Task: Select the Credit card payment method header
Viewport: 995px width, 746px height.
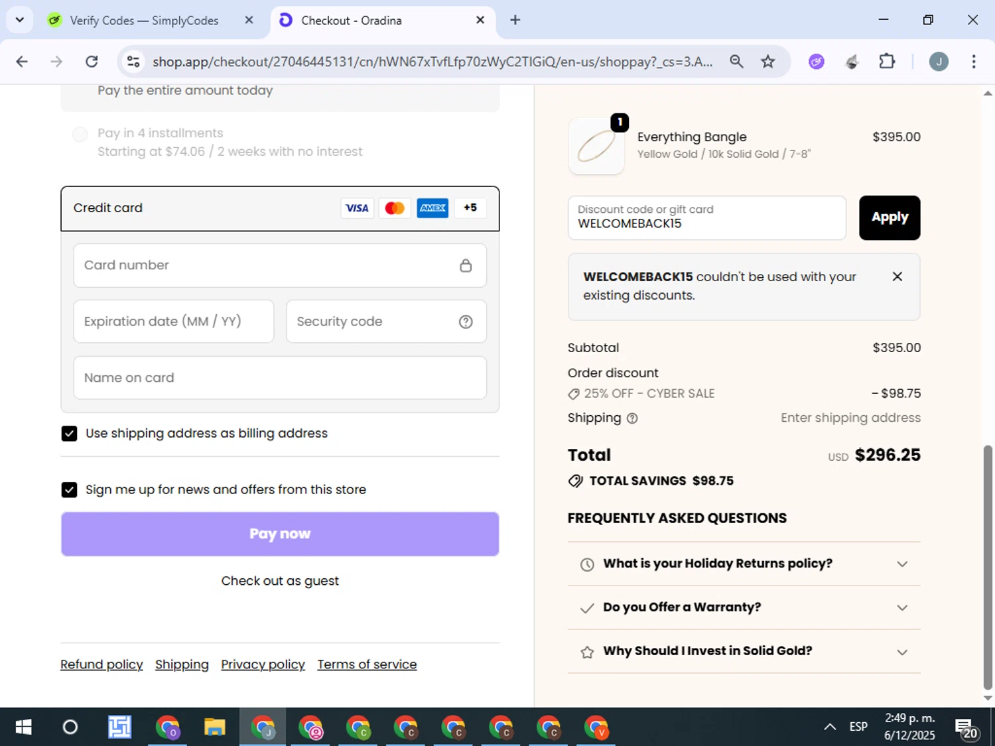Action: click(280, 208)
